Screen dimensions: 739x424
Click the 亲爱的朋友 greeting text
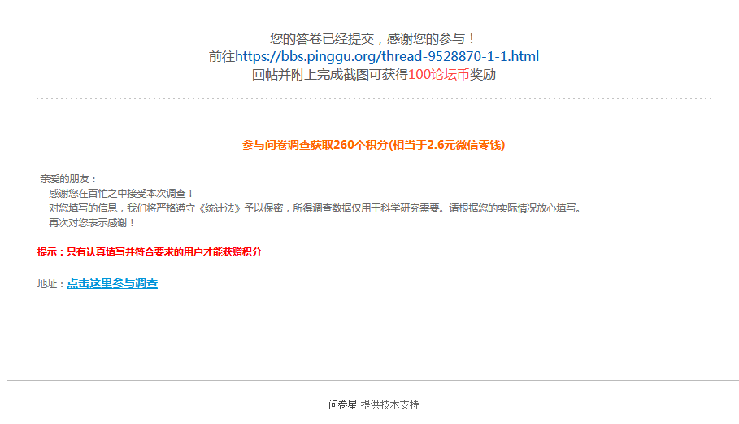point(68,179)
